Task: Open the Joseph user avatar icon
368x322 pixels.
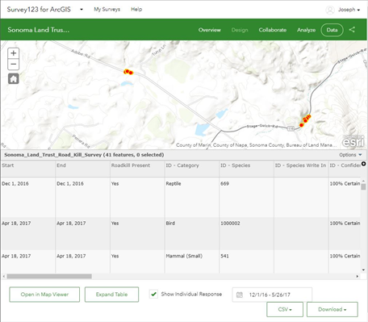Action: [x=330, y=10]
